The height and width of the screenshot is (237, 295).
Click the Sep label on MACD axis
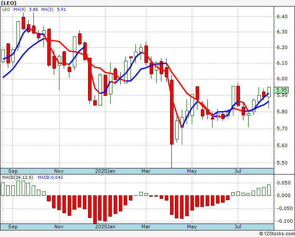pos(13,227)
